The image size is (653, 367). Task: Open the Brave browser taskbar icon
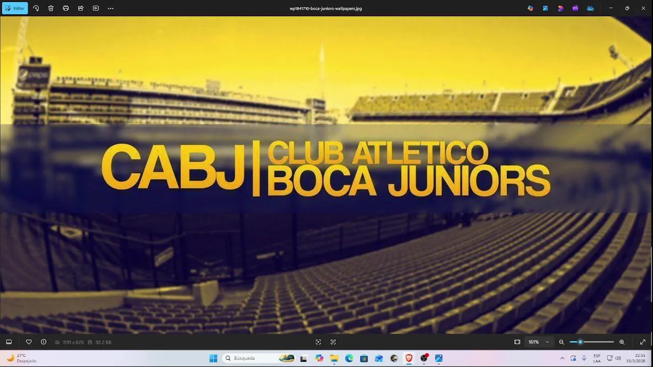pyautogui.click(x=409, y=358)
